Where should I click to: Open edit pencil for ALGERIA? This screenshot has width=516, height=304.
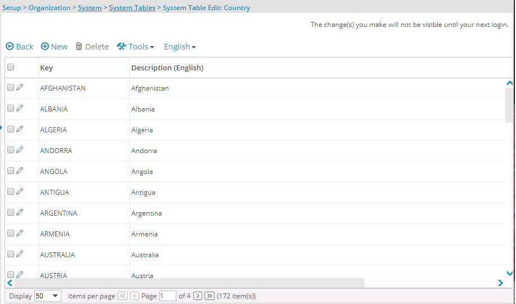tap(20, 129)
